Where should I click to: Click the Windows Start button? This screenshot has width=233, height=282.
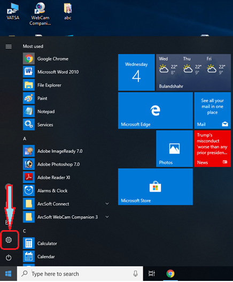(9, 274)
